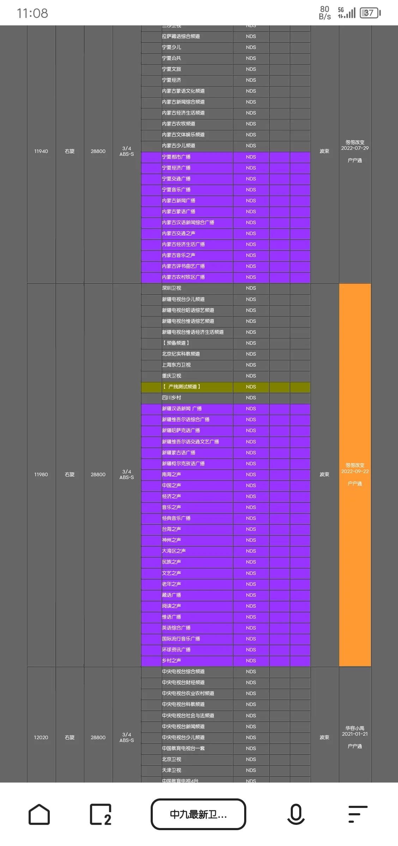
Task: Tap the 2021-01-21 户户通 note cell
Action: pyautogui.click(x=355, y=737)
